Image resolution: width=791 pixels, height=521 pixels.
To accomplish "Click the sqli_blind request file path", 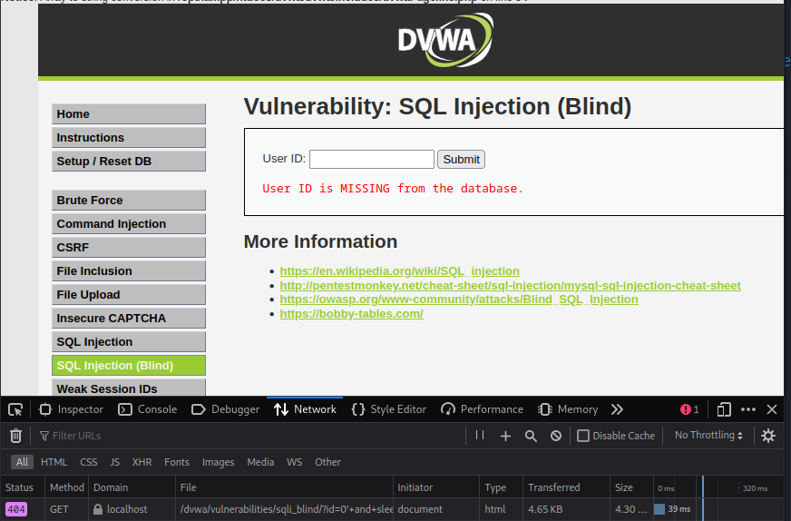I will 286,509.
